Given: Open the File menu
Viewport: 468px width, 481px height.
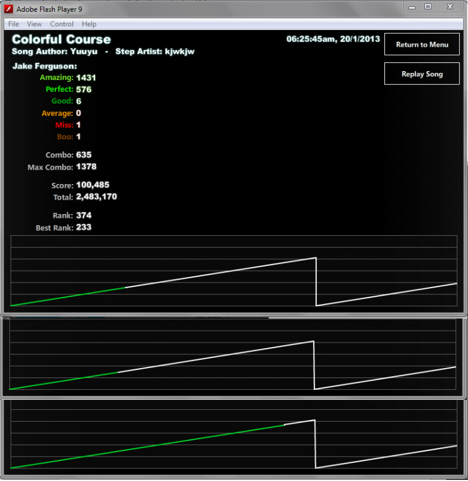Looking at the screenshot, I should point(14,24).
